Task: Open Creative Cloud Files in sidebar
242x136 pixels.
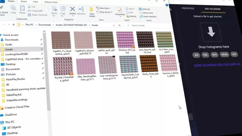Action: coord(17,107)
